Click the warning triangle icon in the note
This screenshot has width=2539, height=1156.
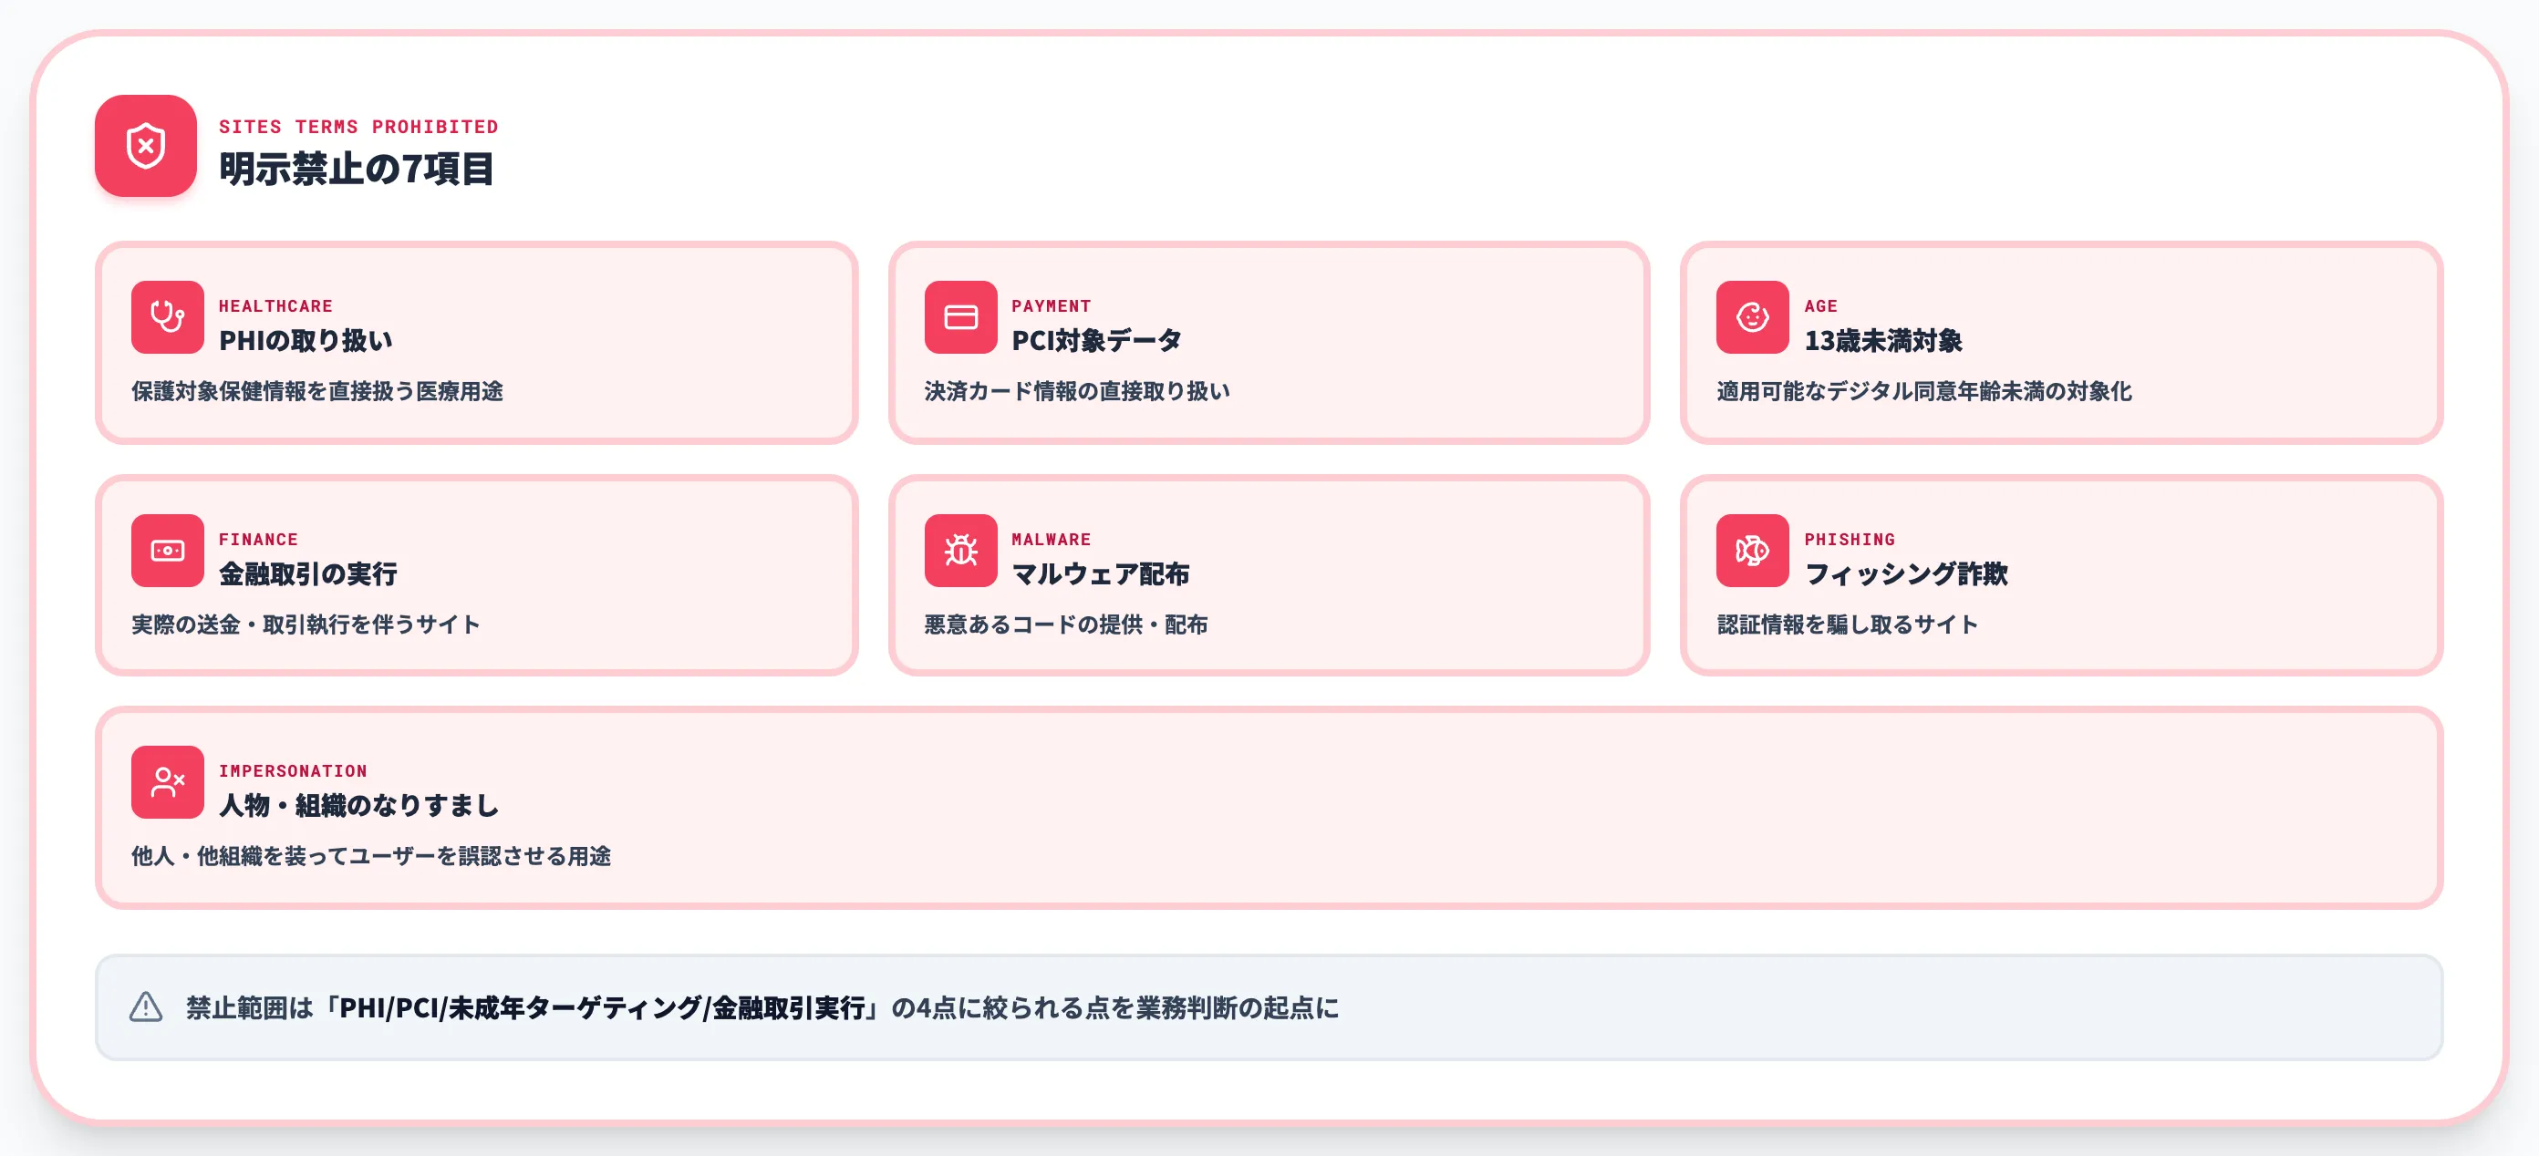(146, 1007)
